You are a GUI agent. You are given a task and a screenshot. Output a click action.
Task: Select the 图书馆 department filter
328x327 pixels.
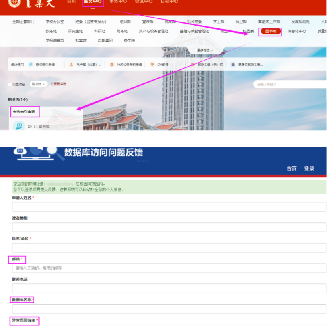point(271,31)
